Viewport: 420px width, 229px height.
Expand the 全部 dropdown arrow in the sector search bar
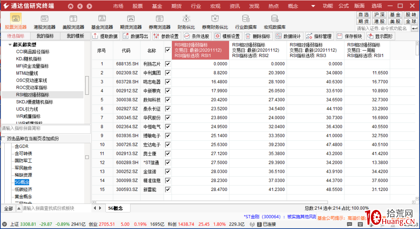(x=19, y=208)
